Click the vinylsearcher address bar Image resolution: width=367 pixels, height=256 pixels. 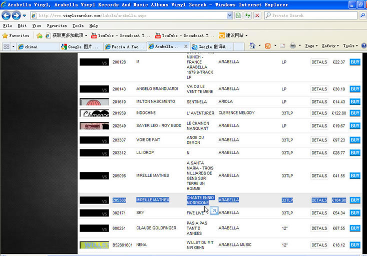129,15
